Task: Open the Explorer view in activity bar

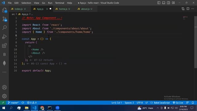Action: 4,10
